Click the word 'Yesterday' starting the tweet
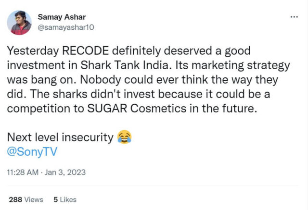 click(x=29, y=51)
